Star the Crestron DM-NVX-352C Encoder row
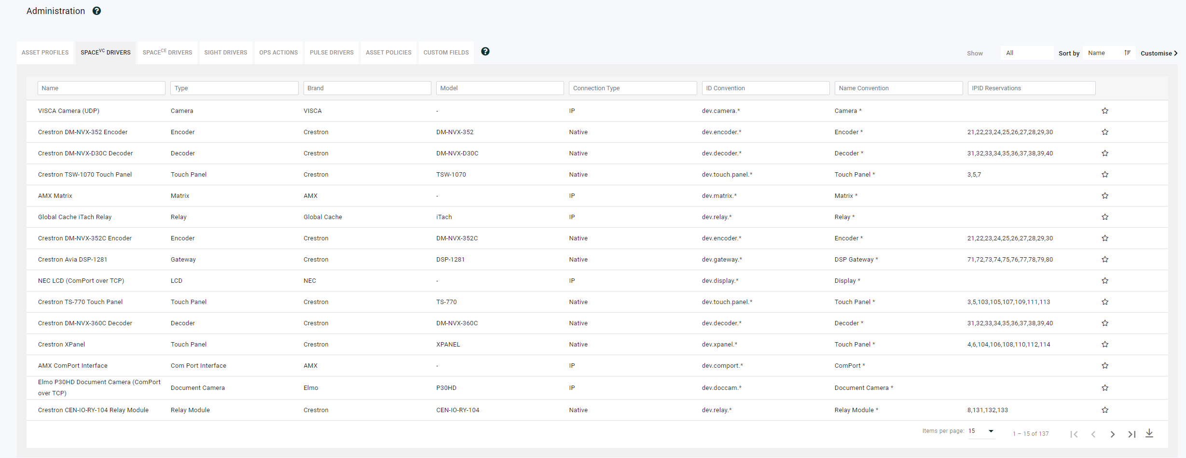1186x458 pixels. 1105,238
